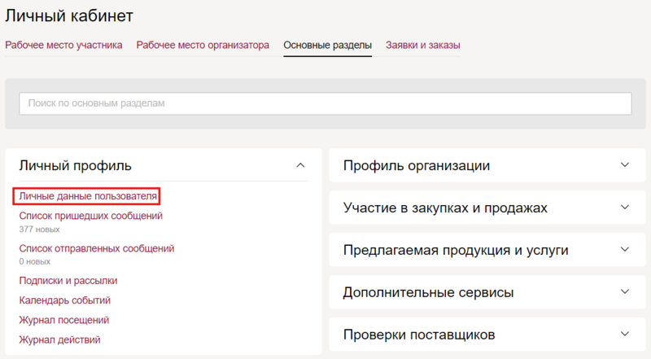
Task: Collapse Личный профиль using its up arrow
Action: tap(300, 165)
